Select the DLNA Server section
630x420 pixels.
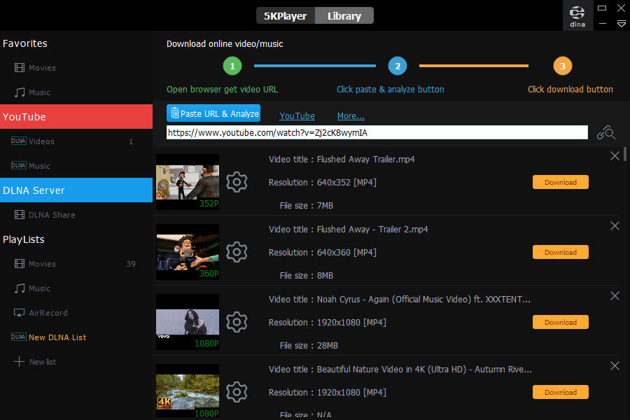click(x=76, y=190)
